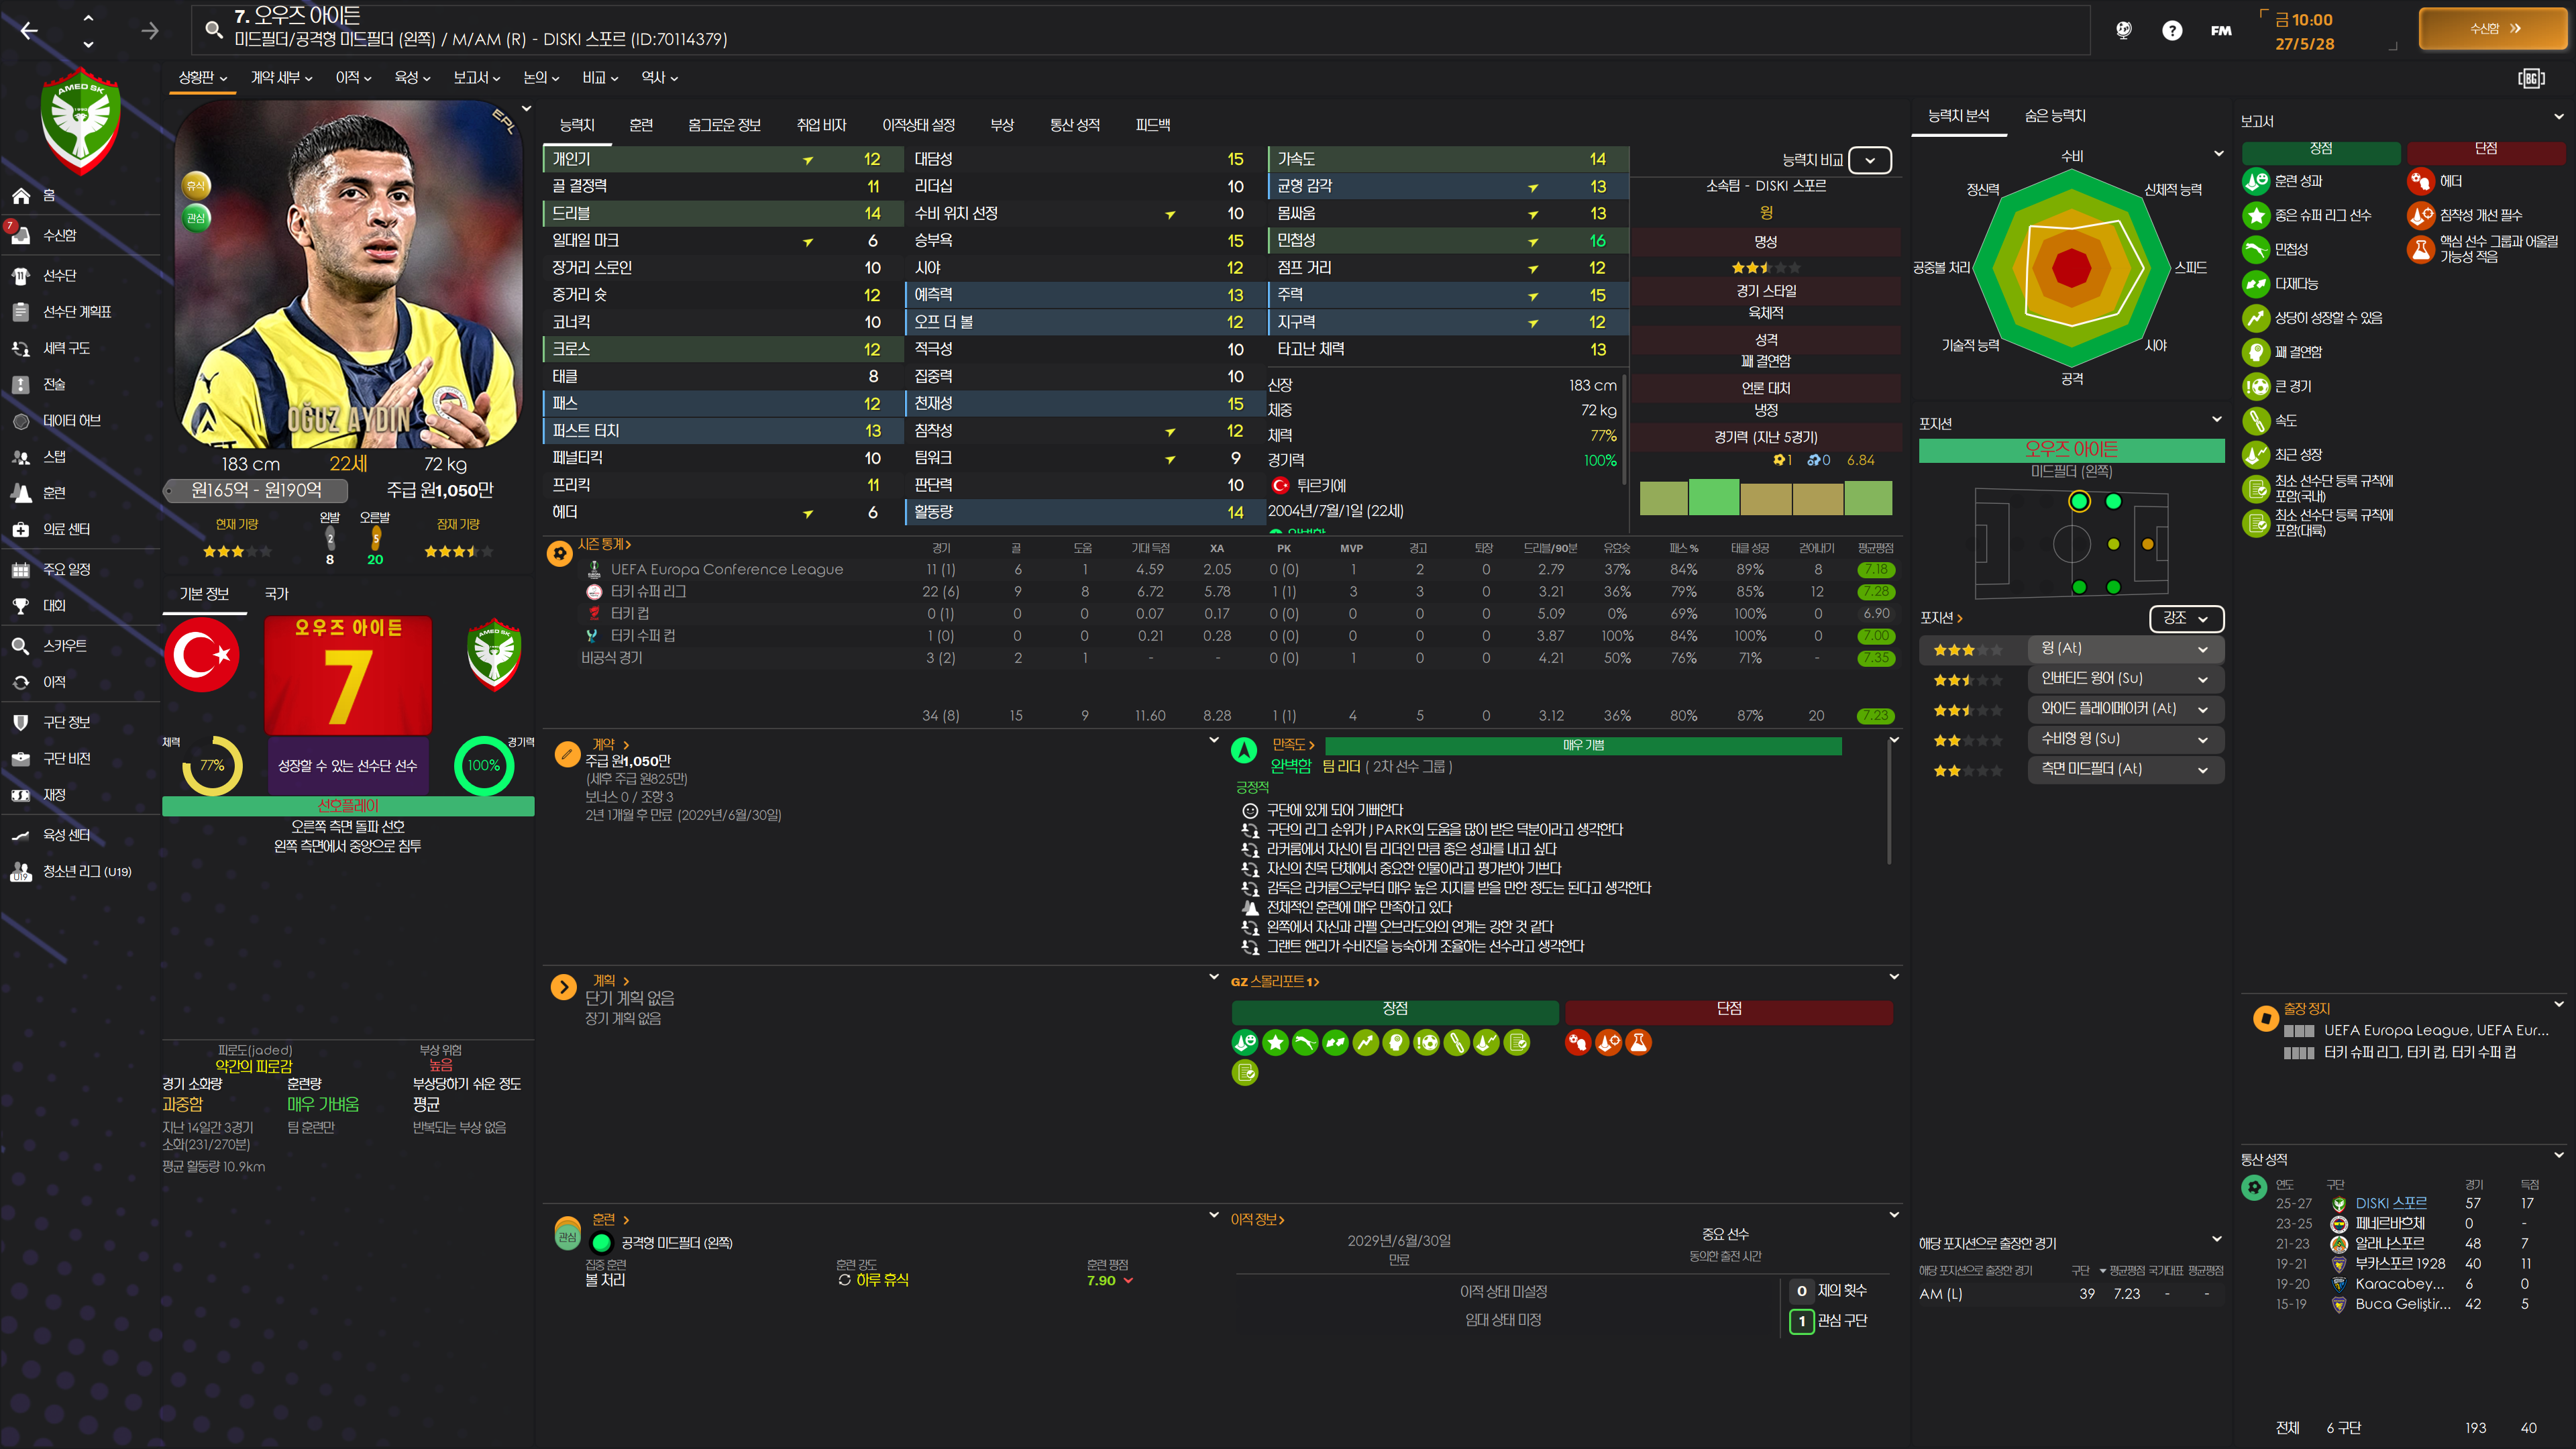Expand the 능력치 비교 dropdown arrow
Screen dimensions: 2576x1449
pos(1869,160)
